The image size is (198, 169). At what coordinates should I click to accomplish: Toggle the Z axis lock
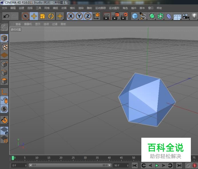[88, 16]
